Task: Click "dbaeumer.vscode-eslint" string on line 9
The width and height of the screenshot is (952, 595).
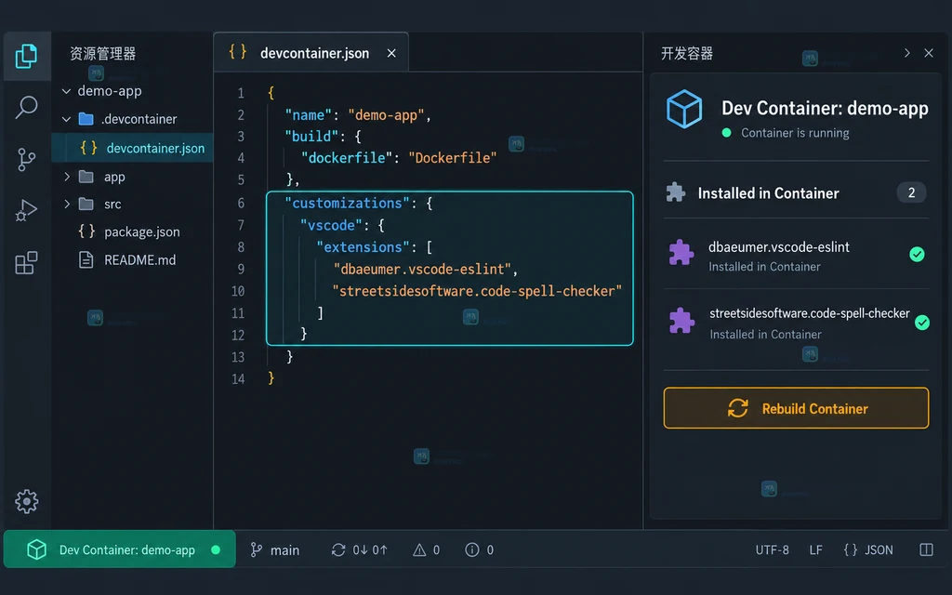Action: [421, 269]
